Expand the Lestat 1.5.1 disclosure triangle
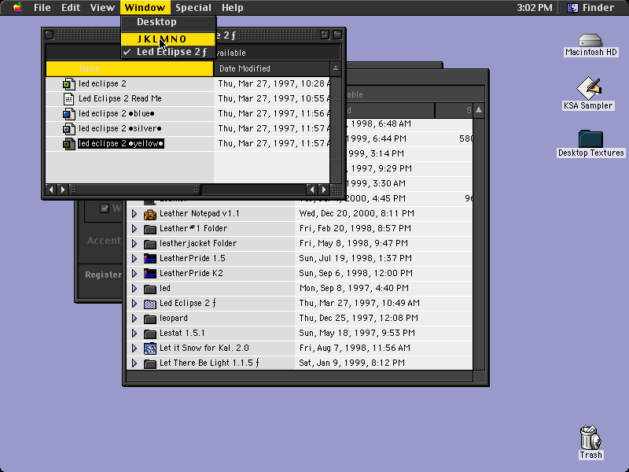This screenshot has width=629, height=472. [x=134, y=333]
